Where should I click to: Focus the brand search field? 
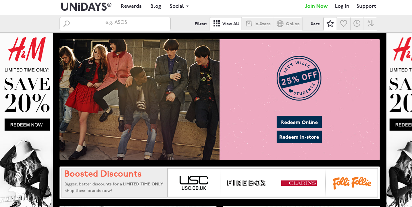[115, 24]
